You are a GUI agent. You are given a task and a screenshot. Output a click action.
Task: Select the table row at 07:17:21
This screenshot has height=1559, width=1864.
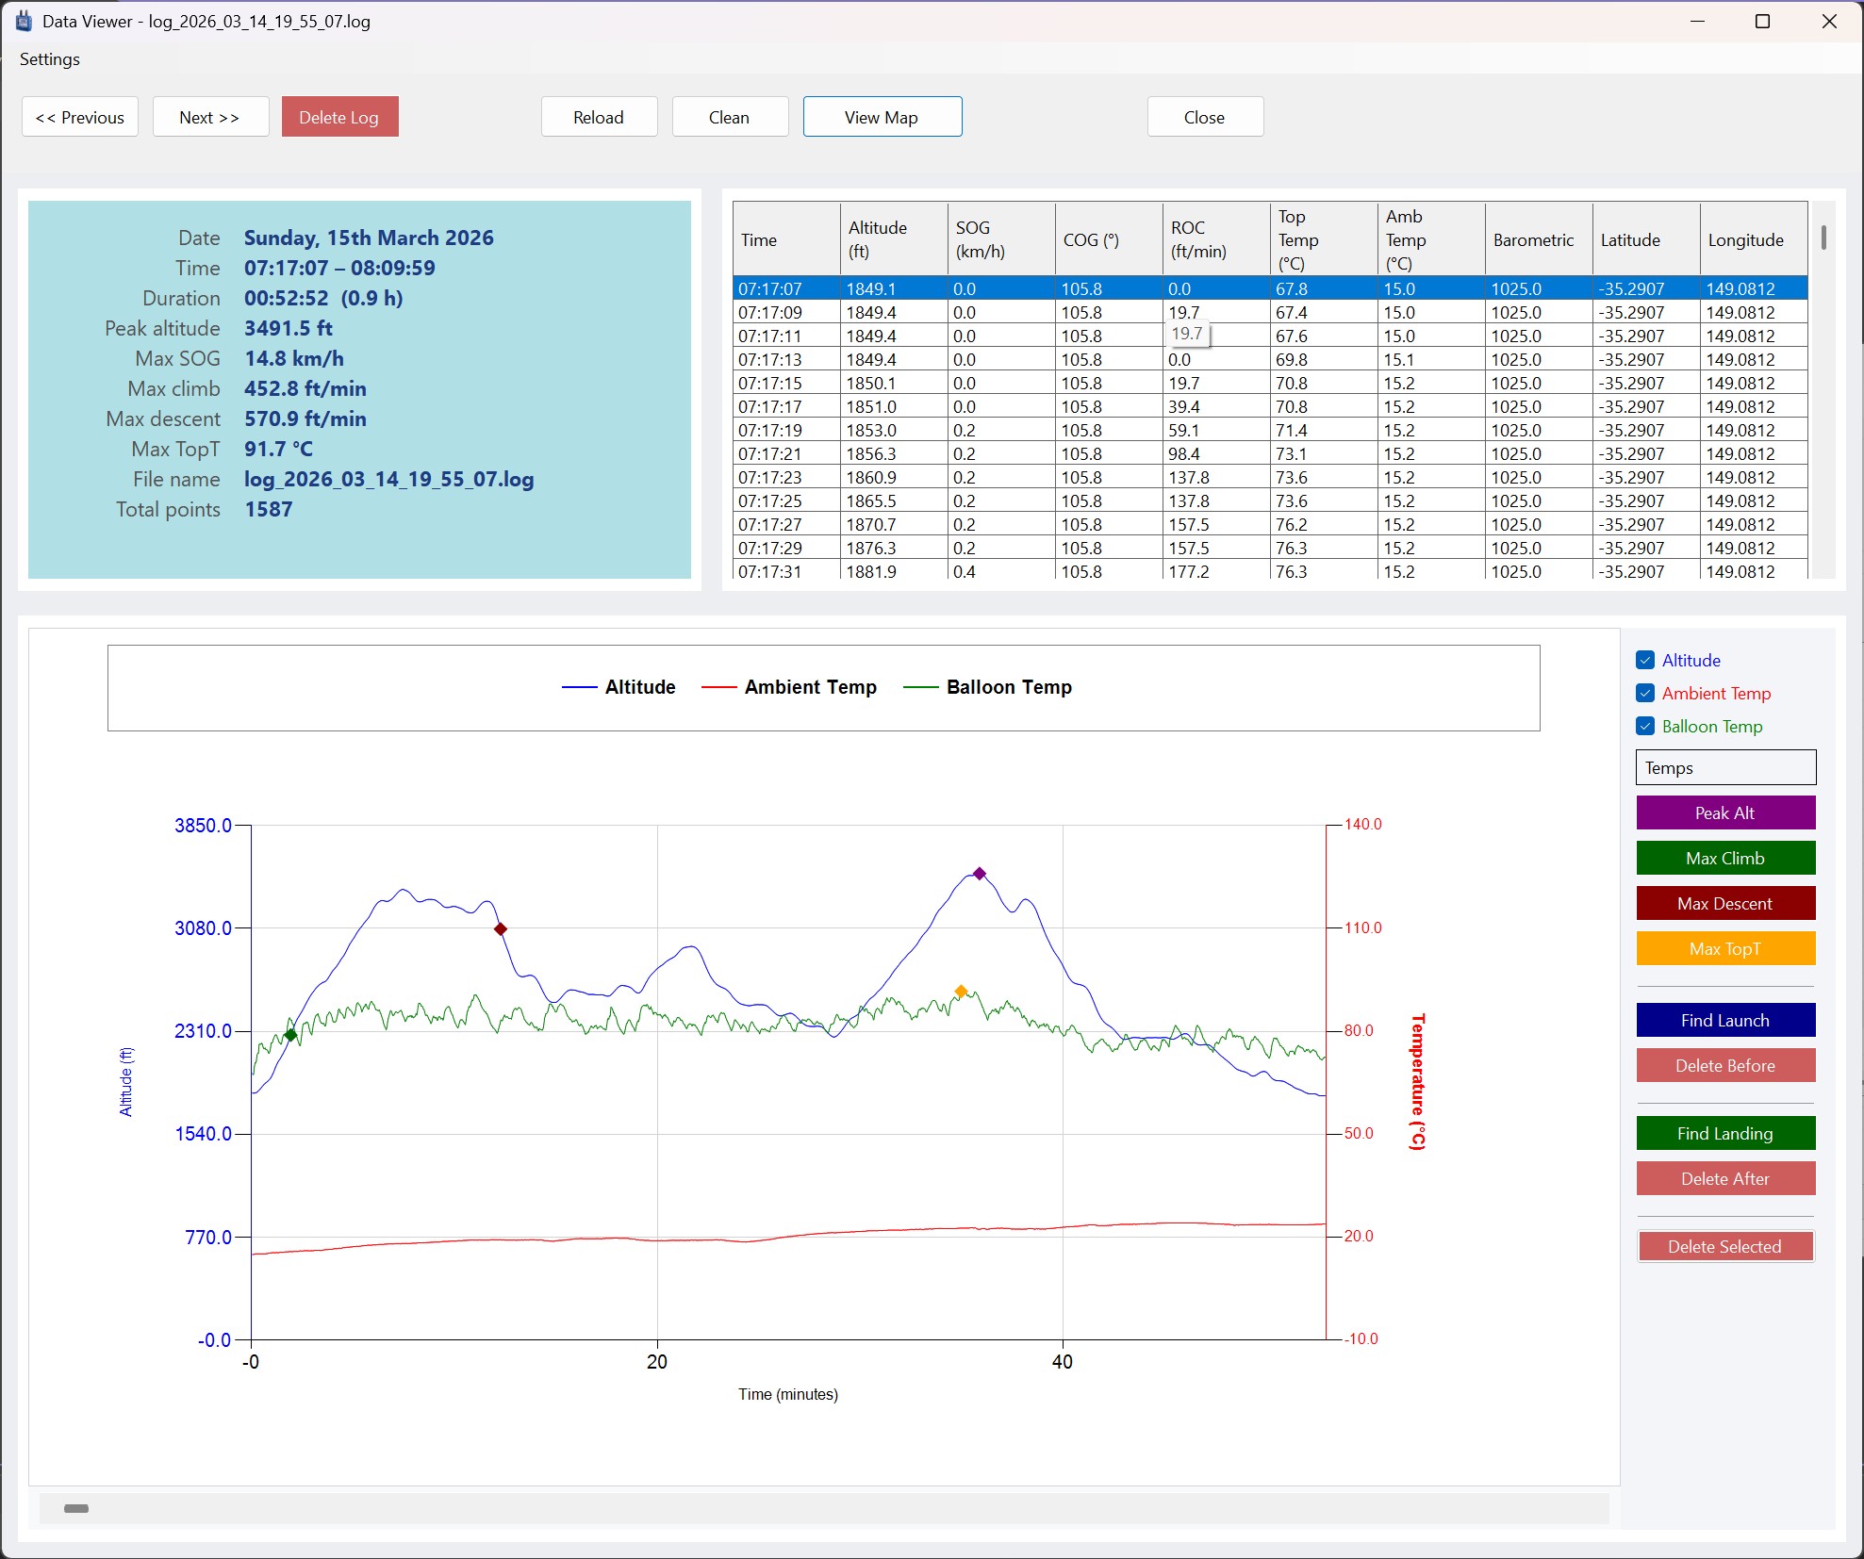click(x=1270, y=453)
